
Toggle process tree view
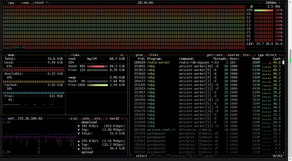pos(247,55)
